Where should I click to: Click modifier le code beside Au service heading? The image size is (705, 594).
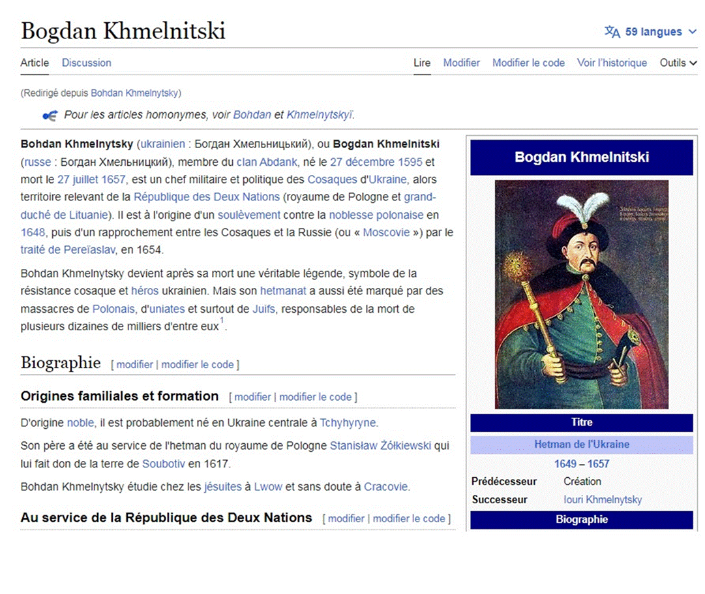[x=409, y=518]
